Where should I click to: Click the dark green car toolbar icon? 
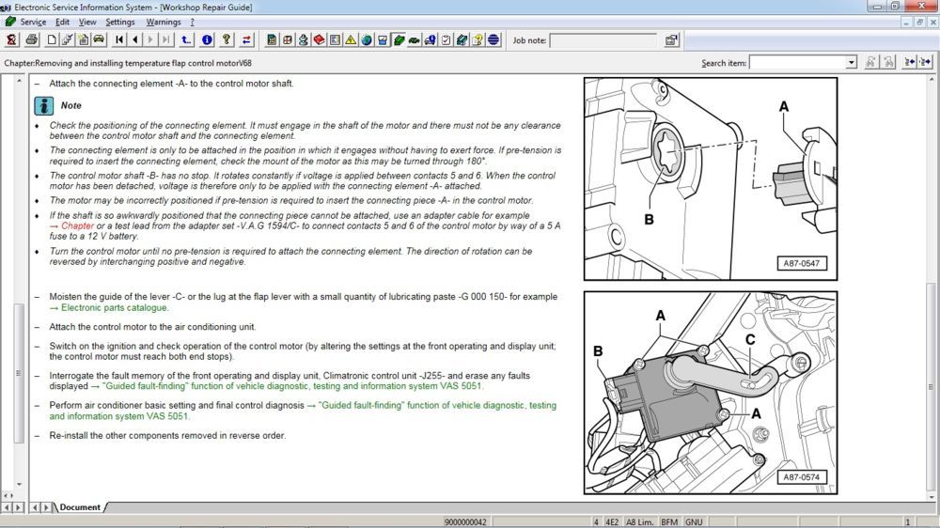(x=415, y=40)
